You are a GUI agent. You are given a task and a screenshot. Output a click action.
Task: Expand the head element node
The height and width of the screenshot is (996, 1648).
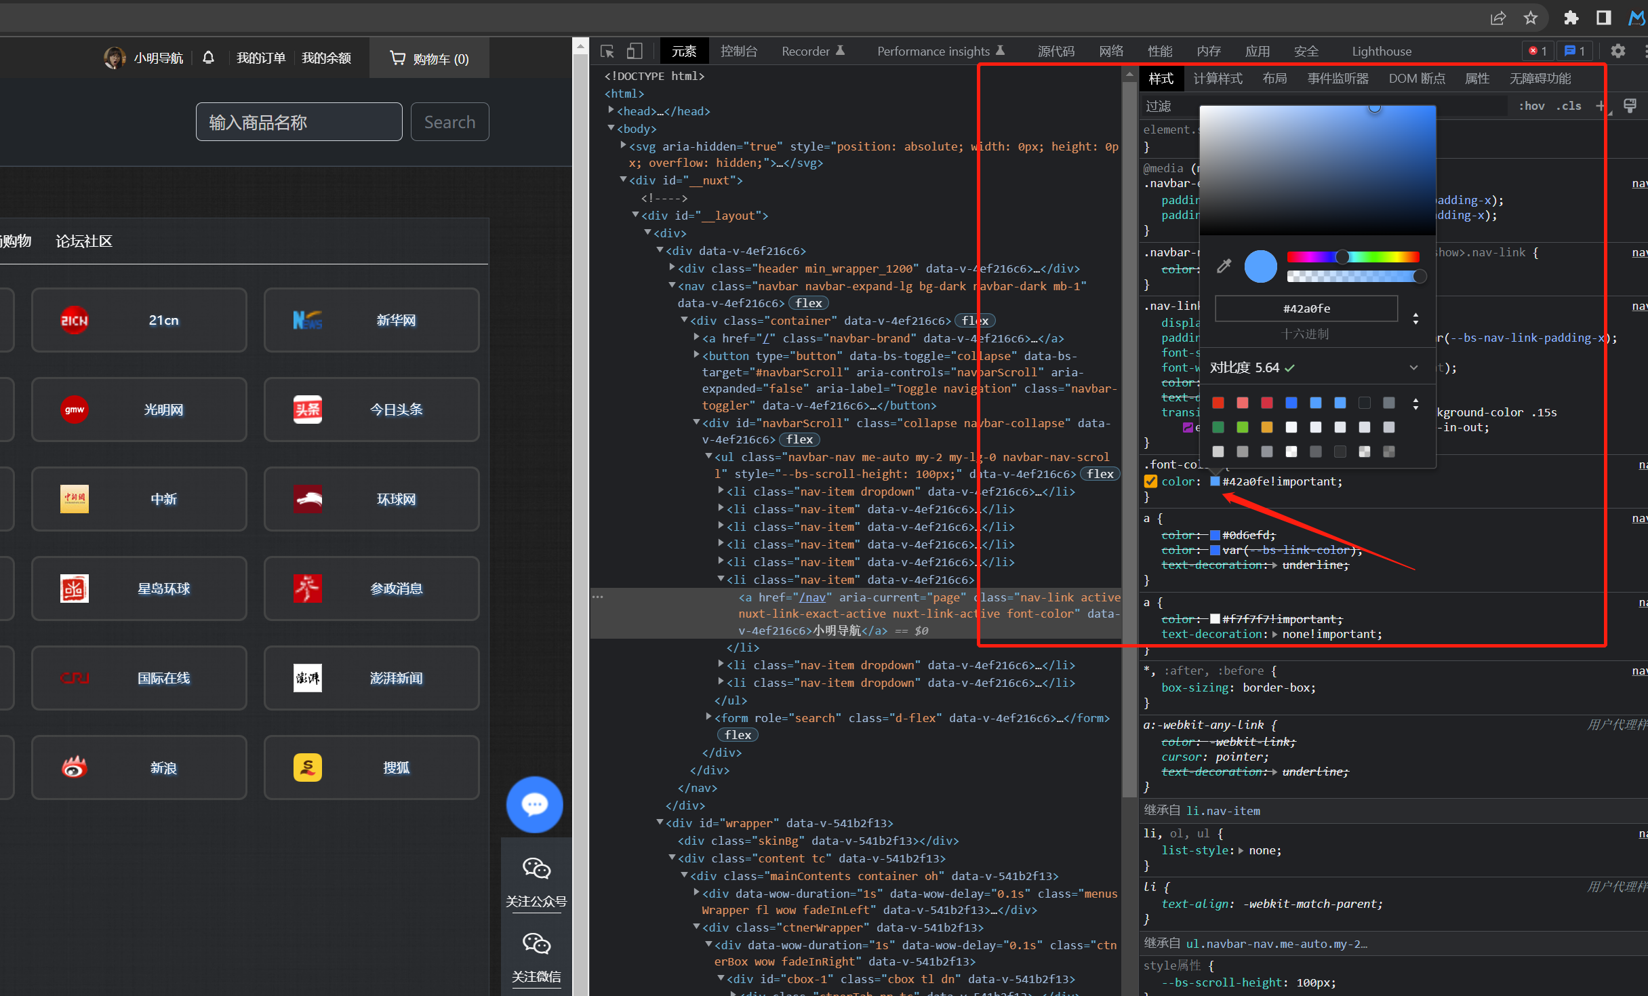(x=611, y=111)
